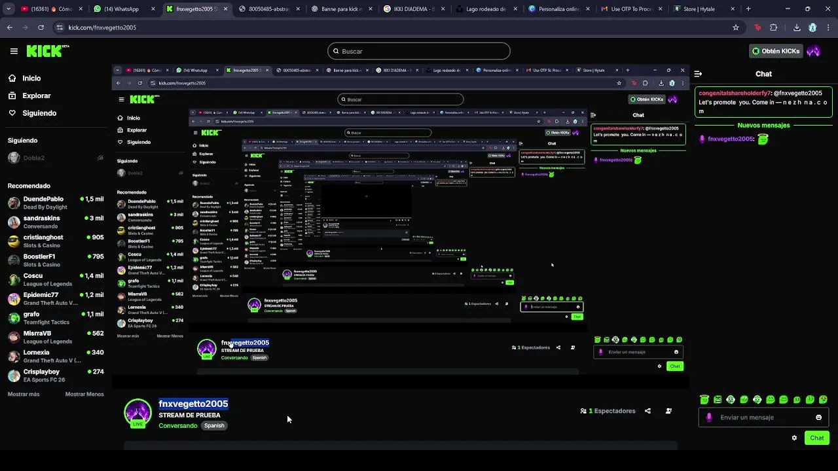The height and width of the screenshot is (471, 838).
Task: Click the KICK logo
Action: 48,51
